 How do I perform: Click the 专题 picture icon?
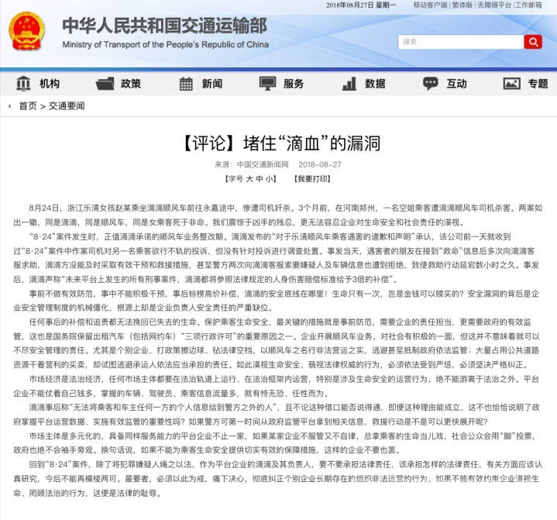[512, 84]
